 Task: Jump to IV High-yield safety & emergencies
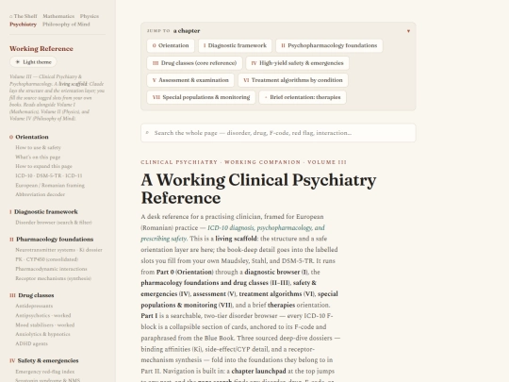pos(297,63)
